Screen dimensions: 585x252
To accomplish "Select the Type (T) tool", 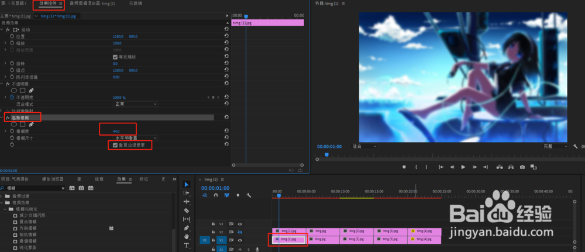I will [x=187, y=246].
